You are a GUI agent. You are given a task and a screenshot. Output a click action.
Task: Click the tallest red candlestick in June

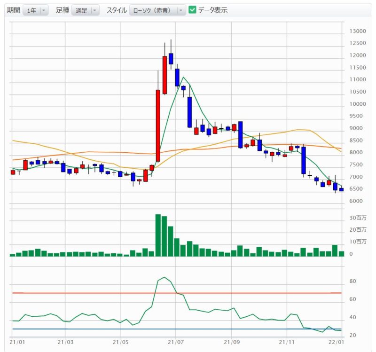[x=158, y=125]
